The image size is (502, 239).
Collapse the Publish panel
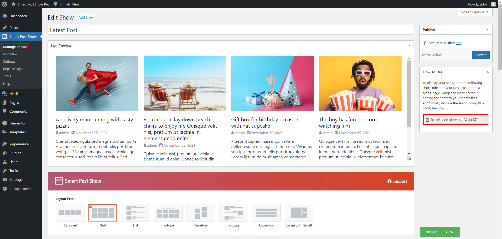488,29
